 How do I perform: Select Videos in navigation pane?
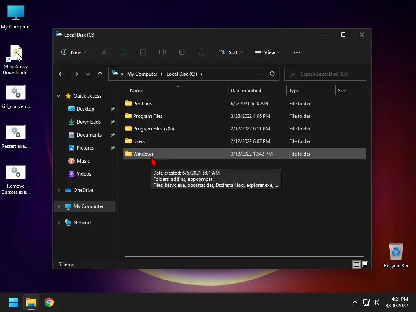(x=84, y=174)
